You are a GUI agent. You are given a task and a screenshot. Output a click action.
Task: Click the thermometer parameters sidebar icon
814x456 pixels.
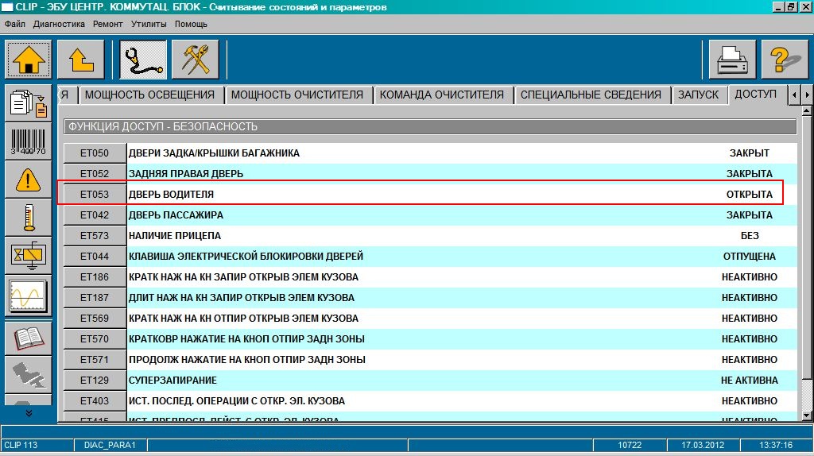[29, 218]
